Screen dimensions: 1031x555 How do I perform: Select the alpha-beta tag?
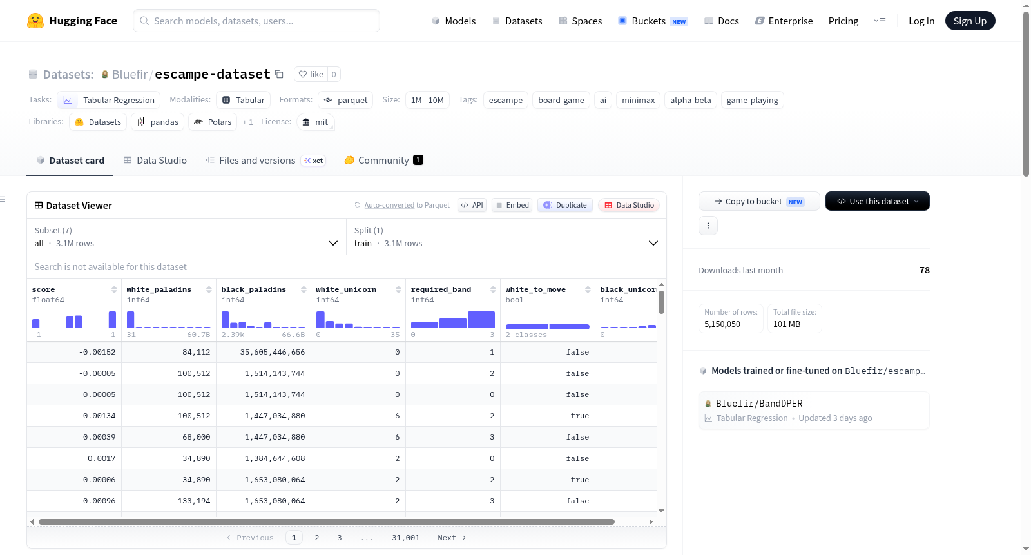tap(691, 100)
